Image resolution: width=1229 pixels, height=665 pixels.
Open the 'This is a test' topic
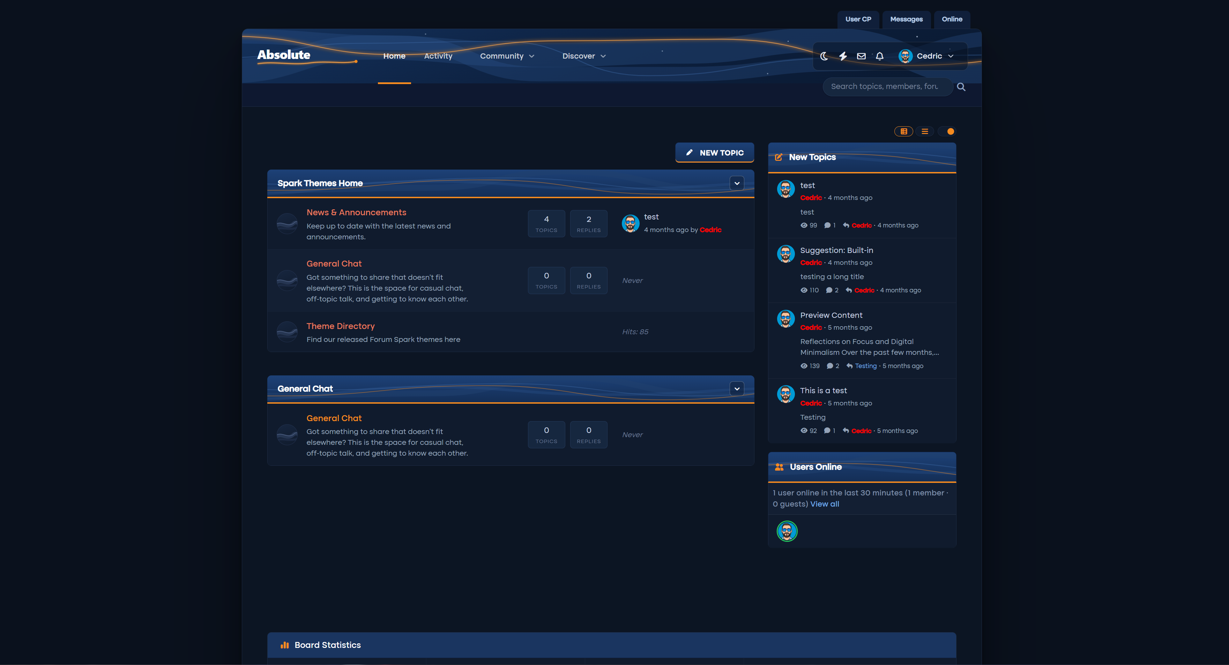(x=824, y=391)
